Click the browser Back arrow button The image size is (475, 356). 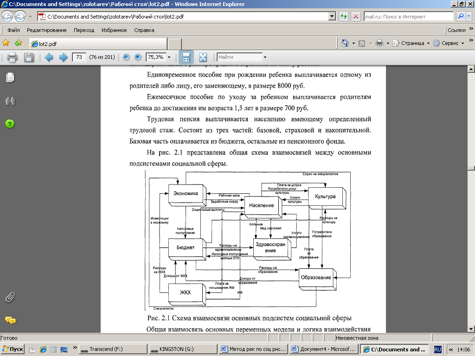point(7,16)
